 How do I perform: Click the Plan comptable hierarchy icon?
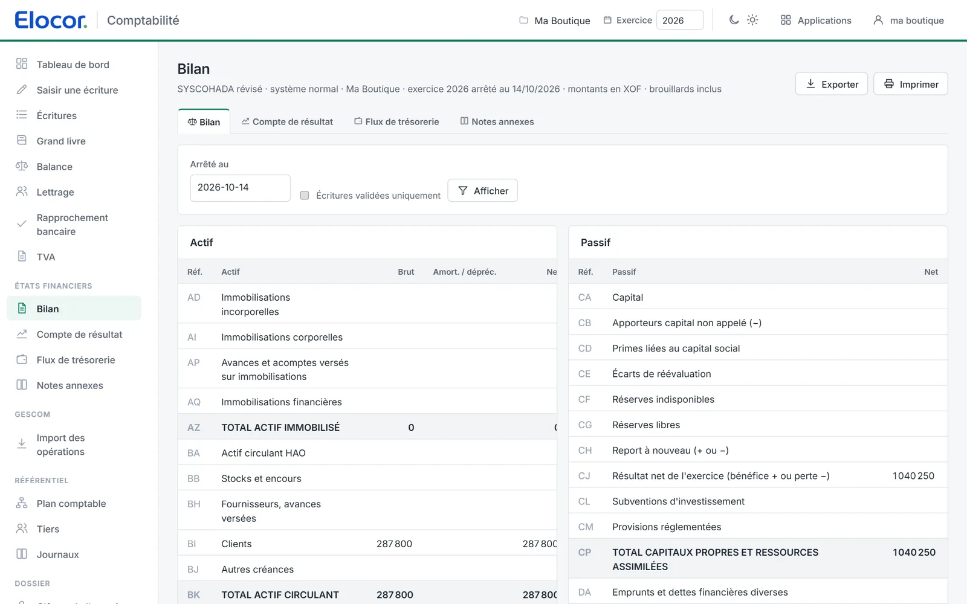(x=22, y=503)
